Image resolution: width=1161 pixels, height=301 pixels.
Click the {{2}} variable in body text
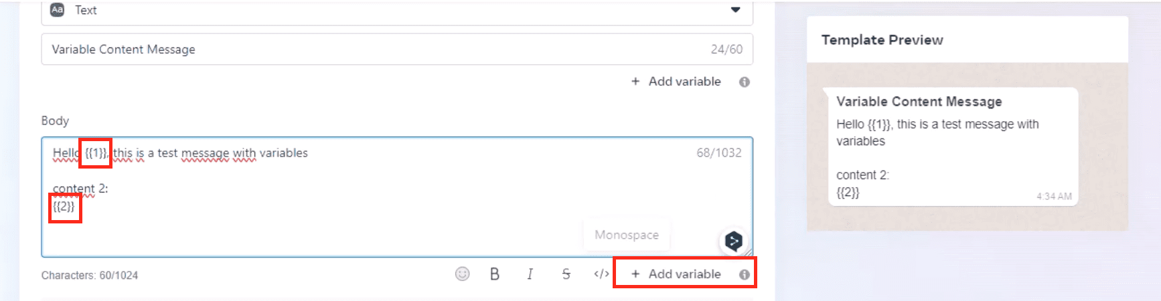click(64, 207)
